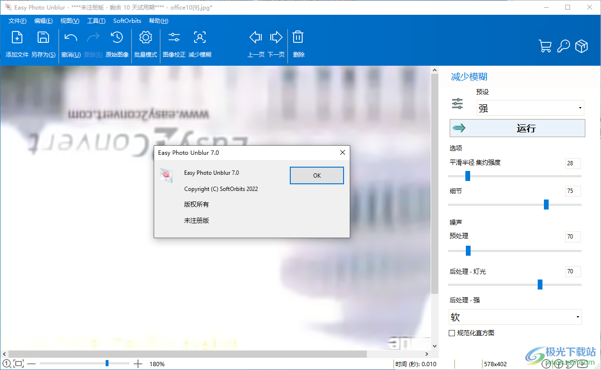Click the zoom level slider handle
Screen dimensions: 601x370
(107, 363)
